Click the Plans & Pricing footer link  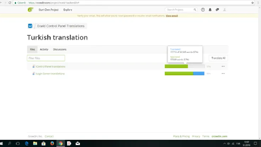(x=181, y=136)
